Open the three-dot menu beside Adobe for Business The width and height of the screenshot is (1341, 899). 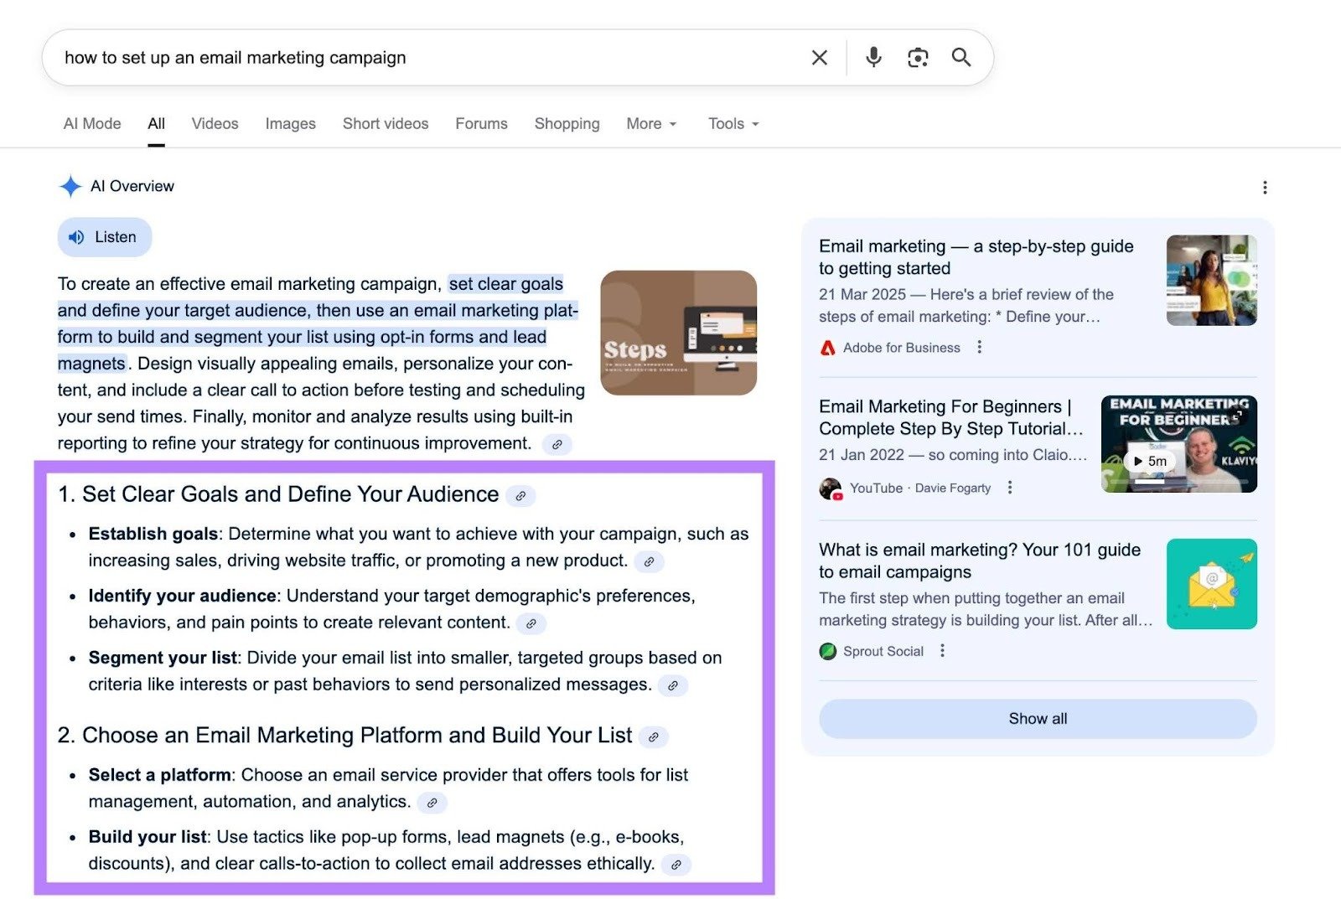click(979, 346)
